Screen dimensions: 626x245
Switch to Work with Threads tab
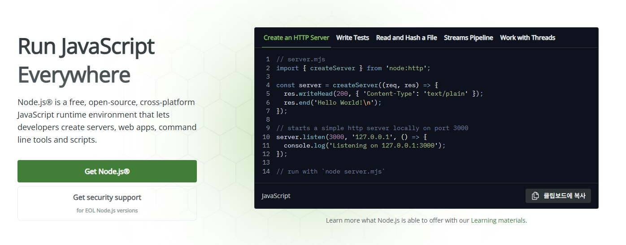click(x=528, y=38)
